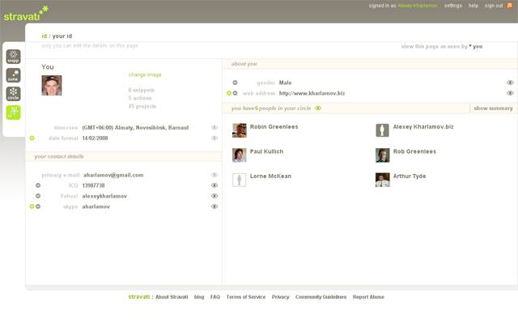Image resolution: width=518 pixels, height=323 pixels.
Task: Expand circle with show summary
Action: (x=493, y=108)
